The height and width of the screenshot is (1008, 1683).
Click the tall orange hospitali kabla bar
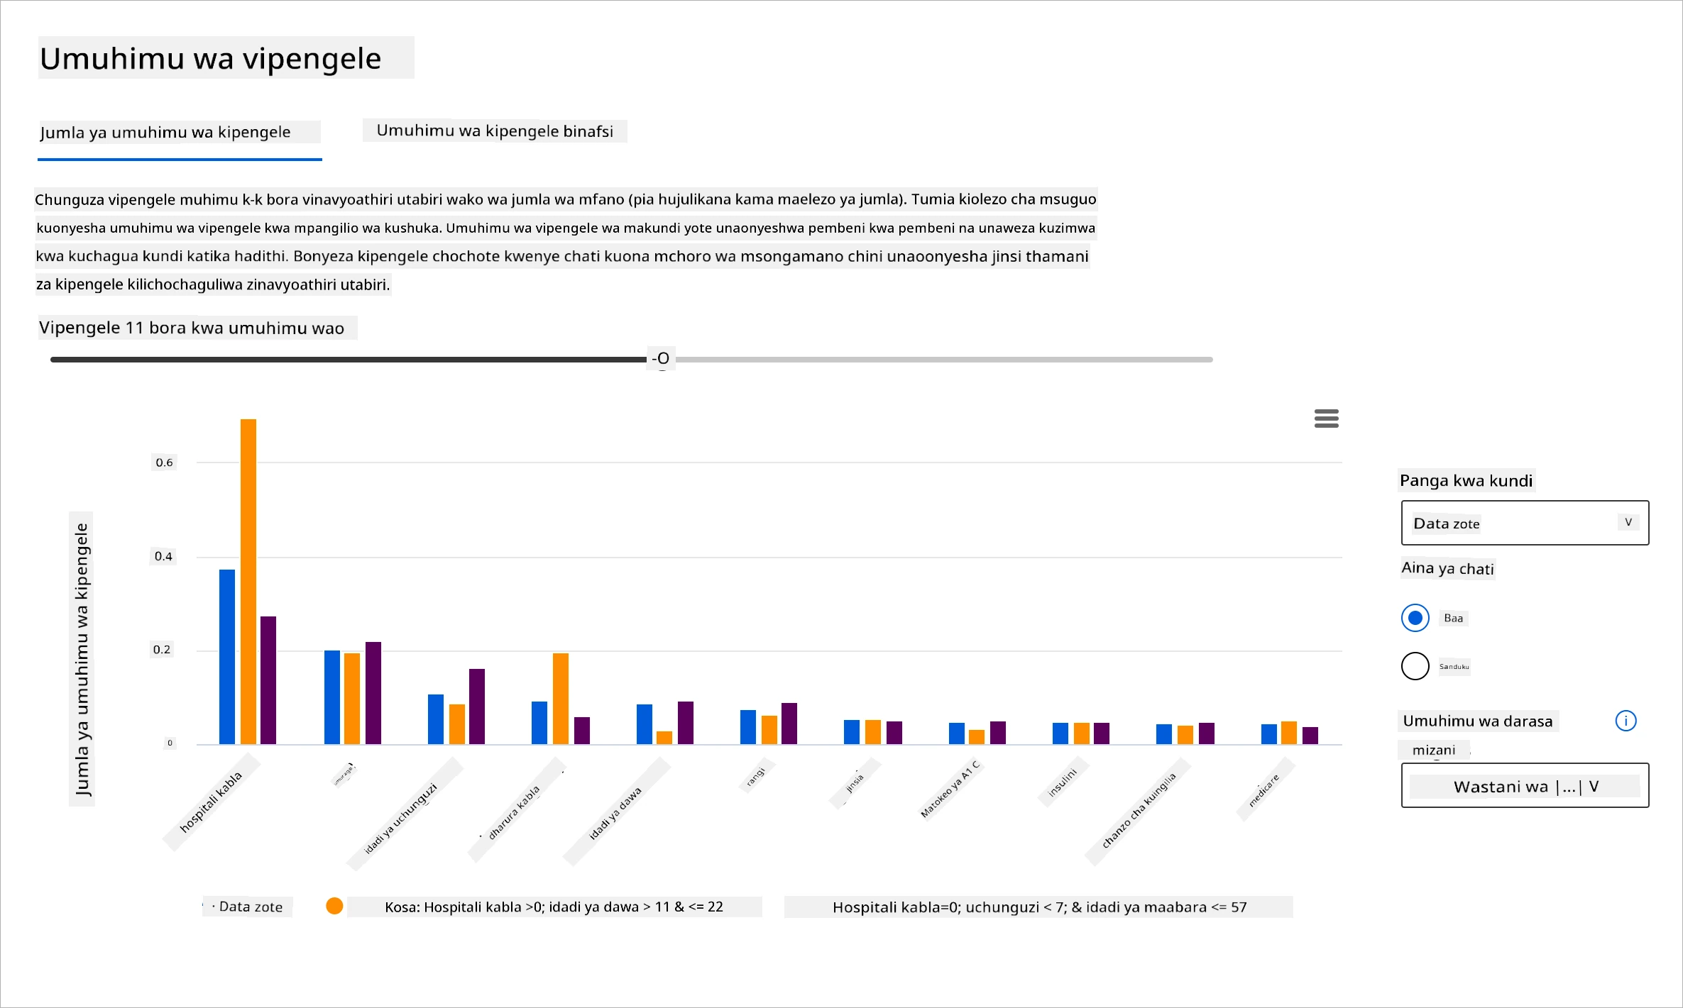click(x=248, y=581)
